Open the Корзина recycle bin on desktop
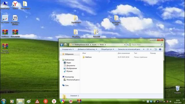This screenshot has width=185, height=104. pos(177,90)
